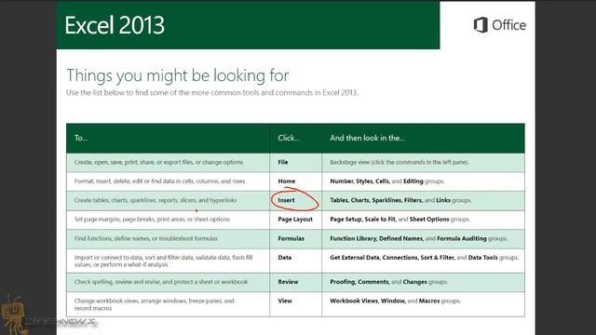Click 'Import or connect to data' row text
The height and width of the screenshot is (335, 596).
click(164, 261)
